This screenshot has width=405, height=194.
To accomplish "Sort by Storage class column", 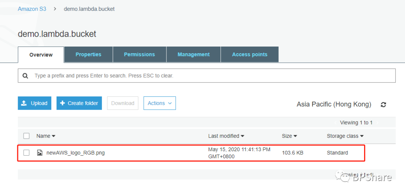I will click(x=345, y=136).
